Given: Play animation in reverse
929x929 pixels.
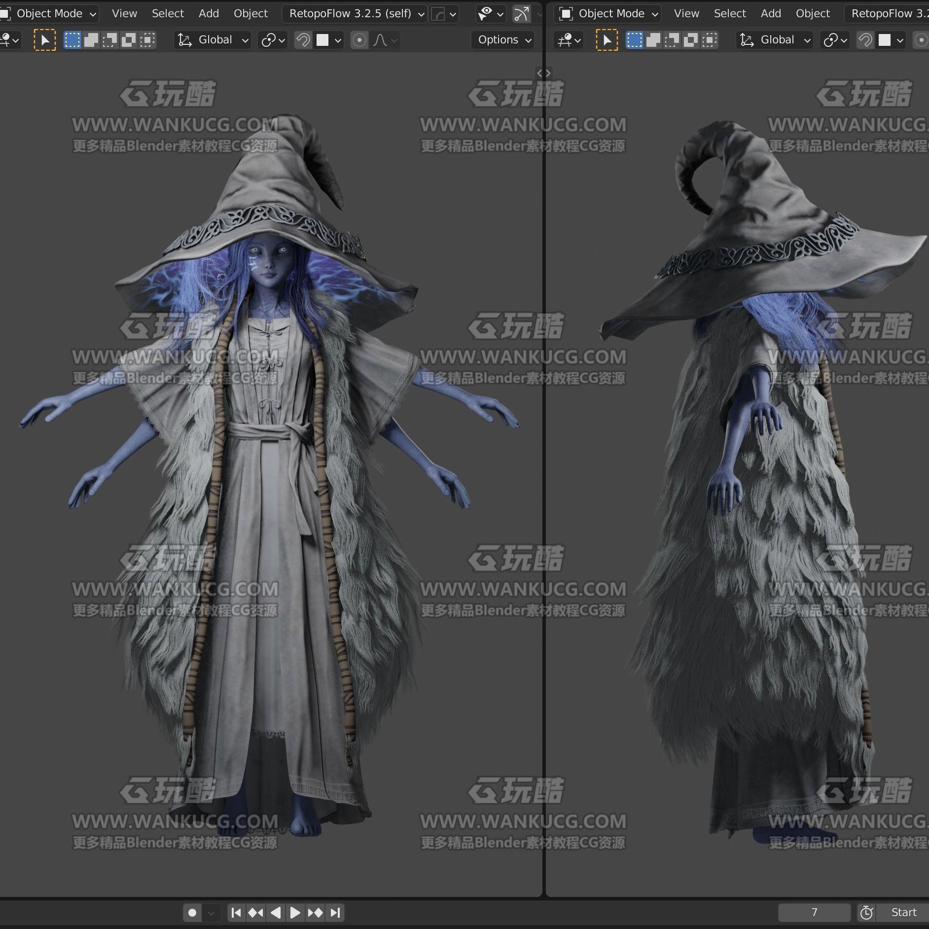Looking at the screenshot, I should pos(276,913).
